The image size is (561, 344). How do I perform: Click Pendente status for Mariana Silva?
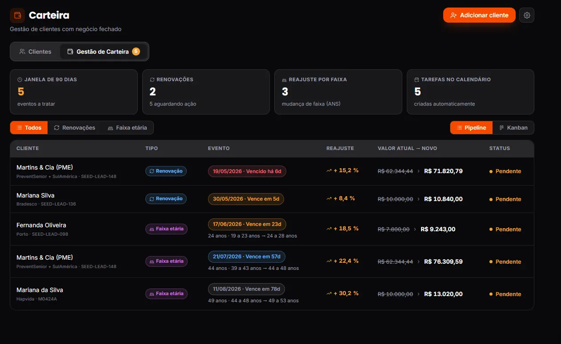coord(505,199)
